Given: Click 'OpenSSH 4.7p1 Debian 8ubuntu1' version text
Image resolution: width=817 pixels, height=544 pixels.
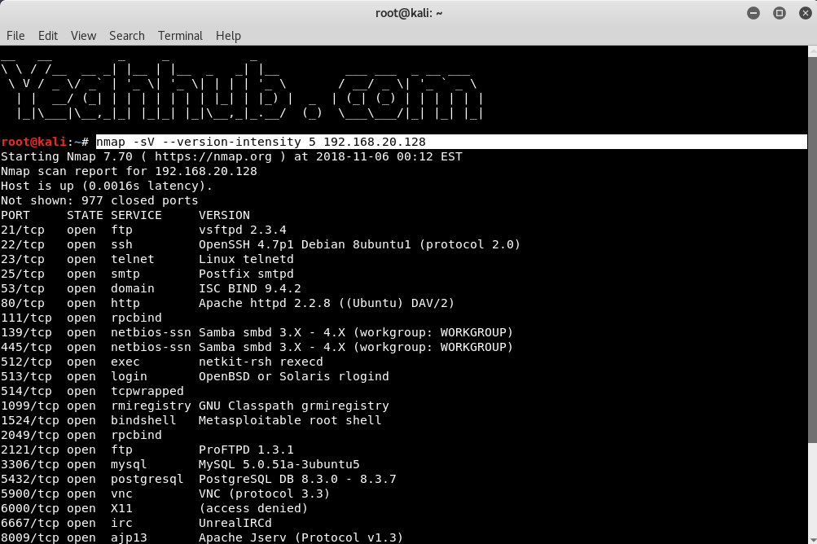Looking at the screenshot, I should click(305, 244).
